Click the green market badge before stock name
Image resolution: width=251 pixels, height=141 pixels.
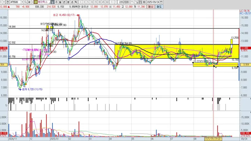36,2
